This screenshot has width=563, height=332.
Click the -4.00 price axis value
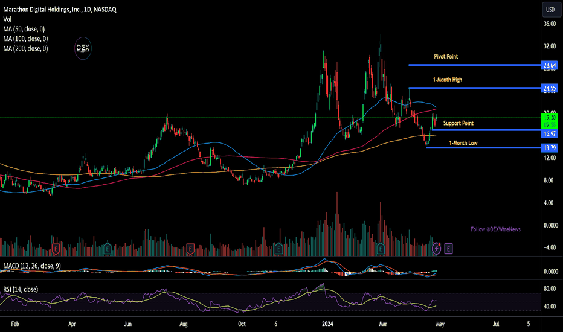[x=549, y=247]
